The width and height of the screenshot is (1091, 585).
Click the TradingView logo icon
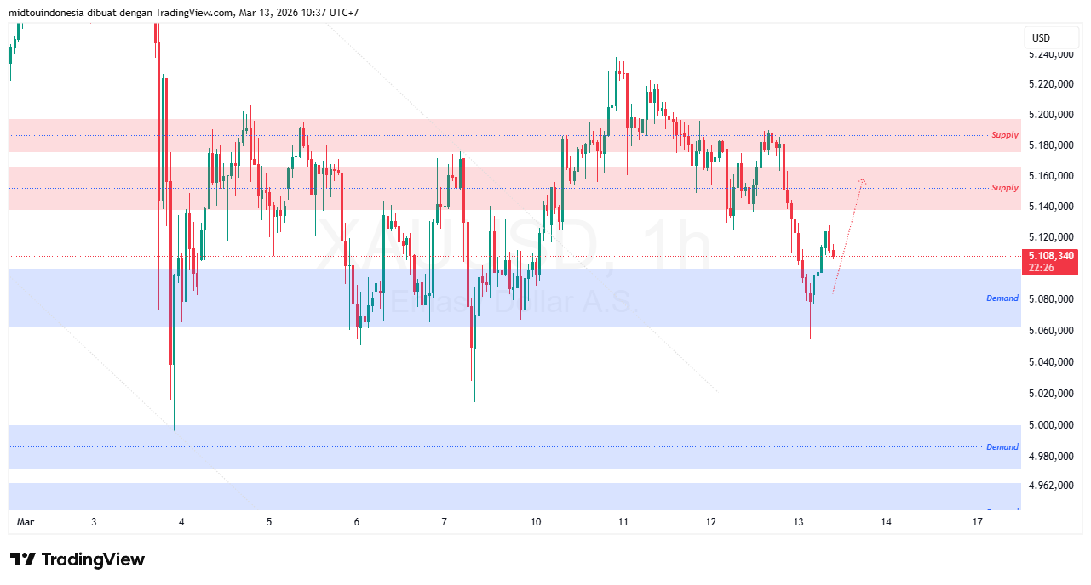tap(24, 559)
